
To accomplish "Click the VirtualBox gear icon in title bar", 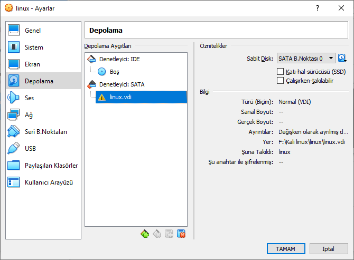I will [x=9, y=8].
